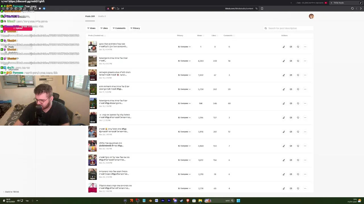Open the Comments filter dropdown
The height and width of the screenshot is (204, 364).
coord(119,28)
